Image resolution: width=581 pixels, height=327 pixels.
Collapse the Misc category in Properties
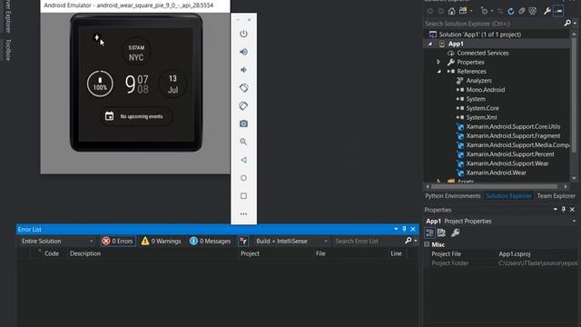tap(427, 244)
